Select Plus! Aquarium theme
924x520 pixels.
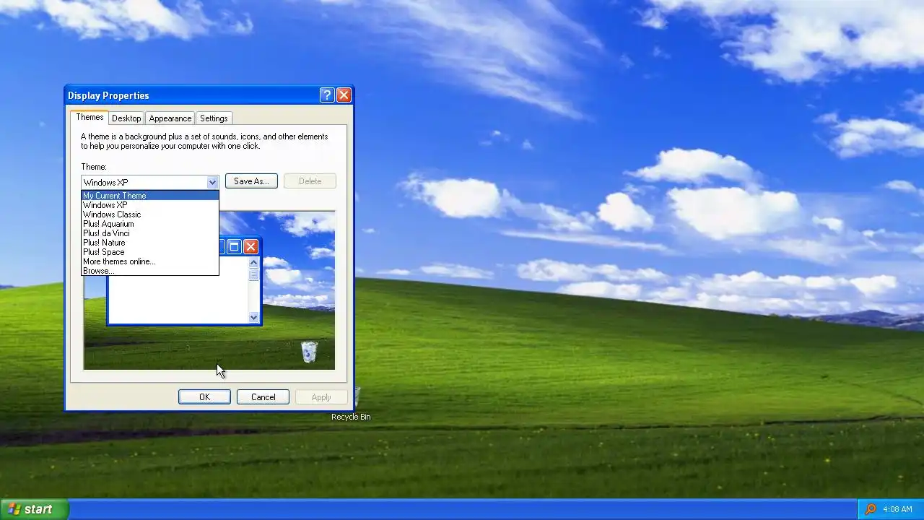click(x=149, y=224)
